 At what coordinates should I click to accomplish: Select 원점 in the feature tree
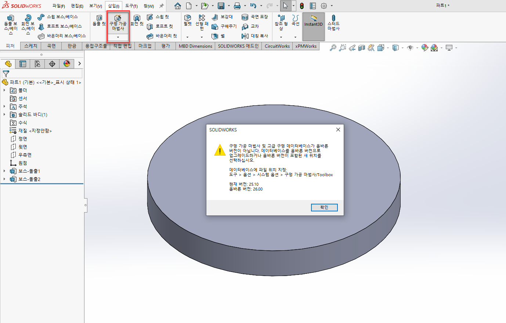[18, 163]
